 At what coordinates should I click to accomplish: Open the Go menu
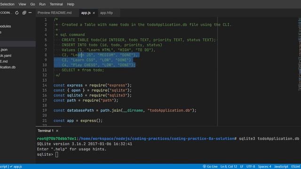(32, 4)
